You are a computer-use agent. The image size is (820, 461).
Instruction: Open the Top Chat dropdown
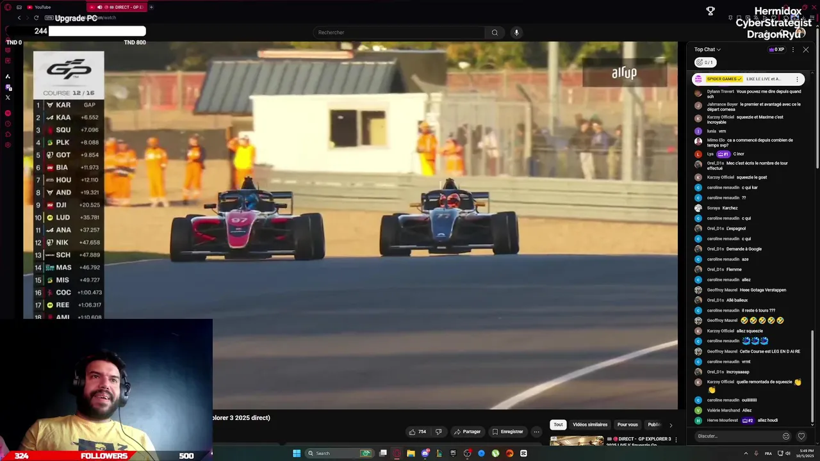[707, 49]
